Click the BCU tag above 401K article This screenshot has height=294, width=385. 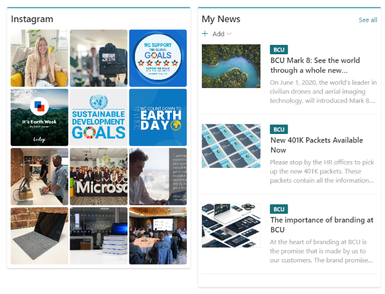[279, 130]
